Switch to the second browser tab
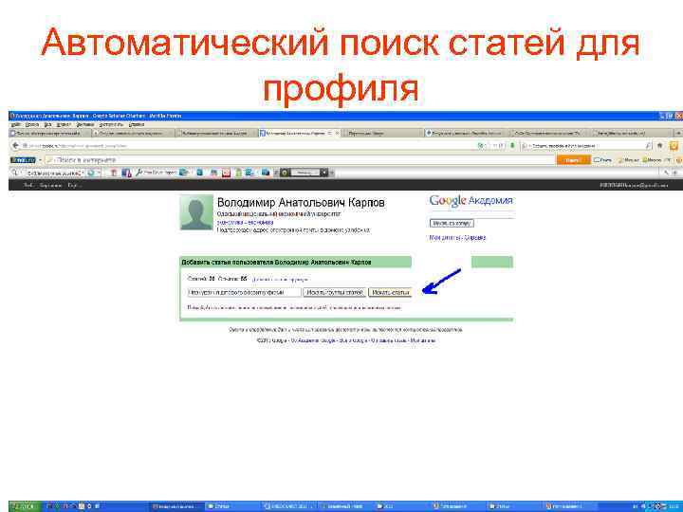Viewport: 683px width, 512px height. 133,133
